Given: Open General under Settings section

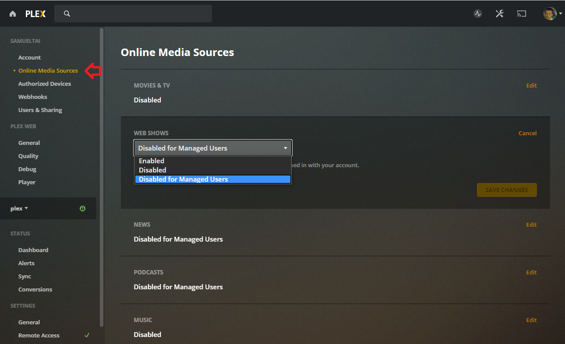Looking at the screenshot, I should click(x=29, y=322).
